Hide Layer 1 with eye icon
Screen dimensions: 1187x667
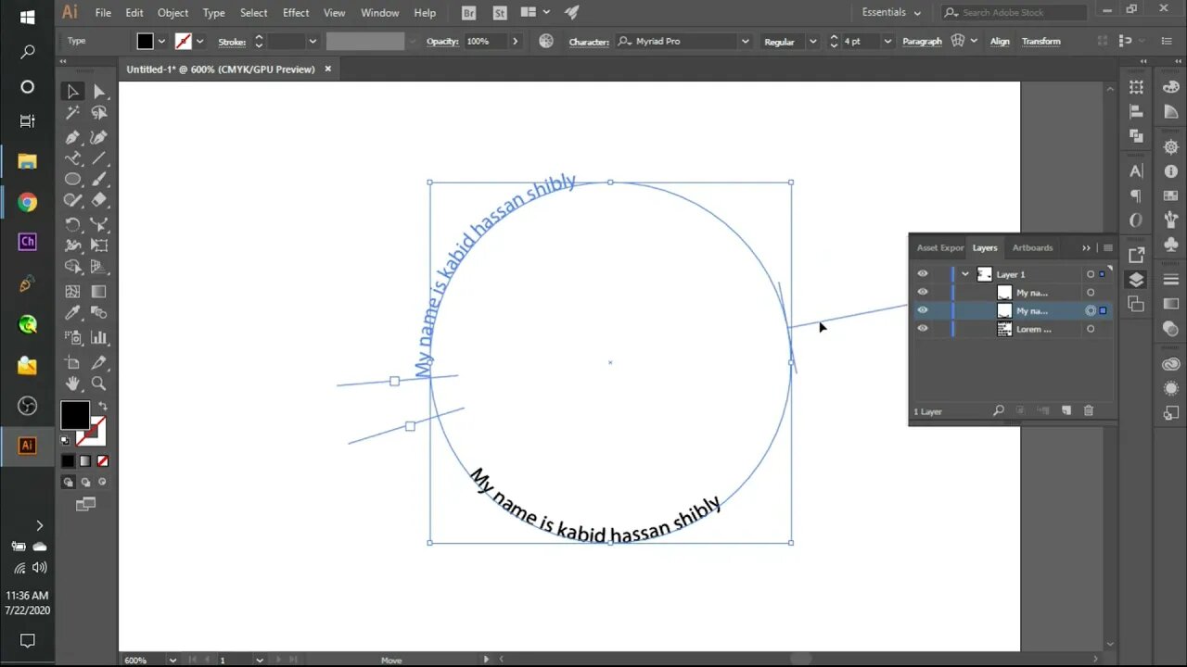click(x=923, y=274)
